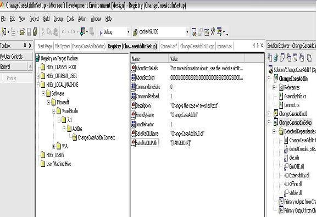Screen dimensions: 317x217
Task: Collapse the AddIns registry key
Action: tap(64, 129)
